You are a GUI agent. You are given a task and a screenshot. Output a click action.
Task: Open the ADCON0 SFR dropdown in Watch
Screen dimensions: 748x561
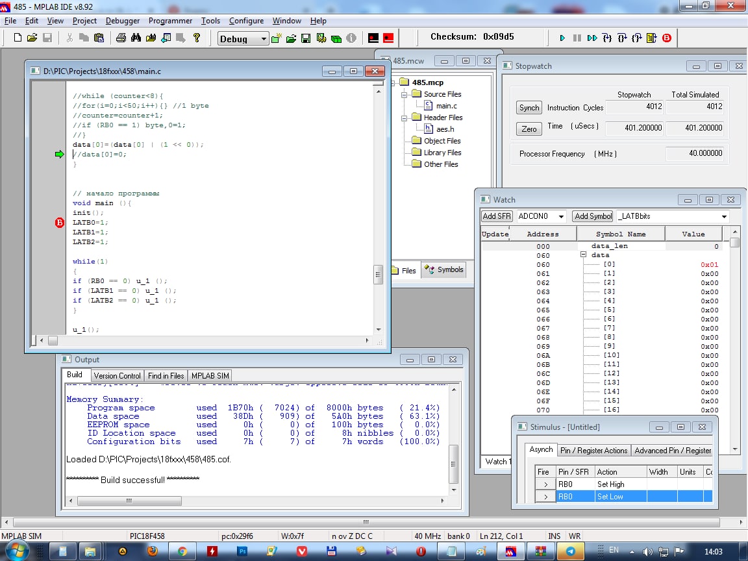pos(561,216)
